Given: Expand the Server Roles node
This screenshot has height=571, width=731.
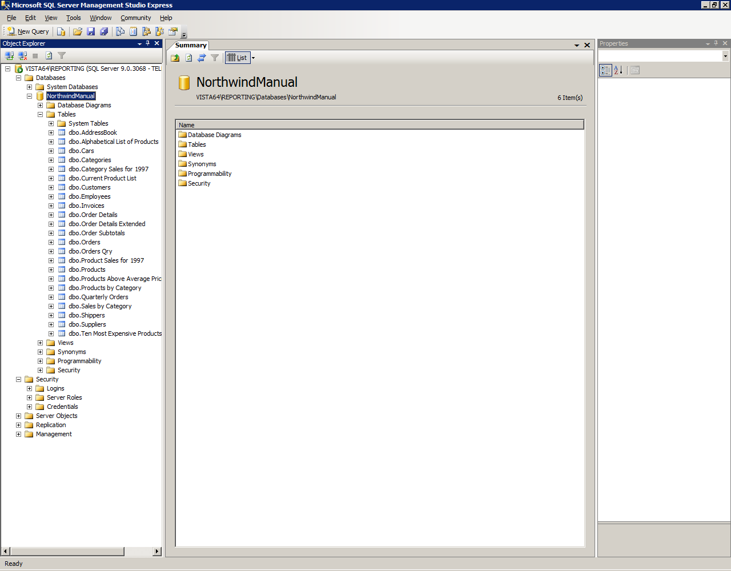Looking at the screenshot, I should tap(29, 397).
